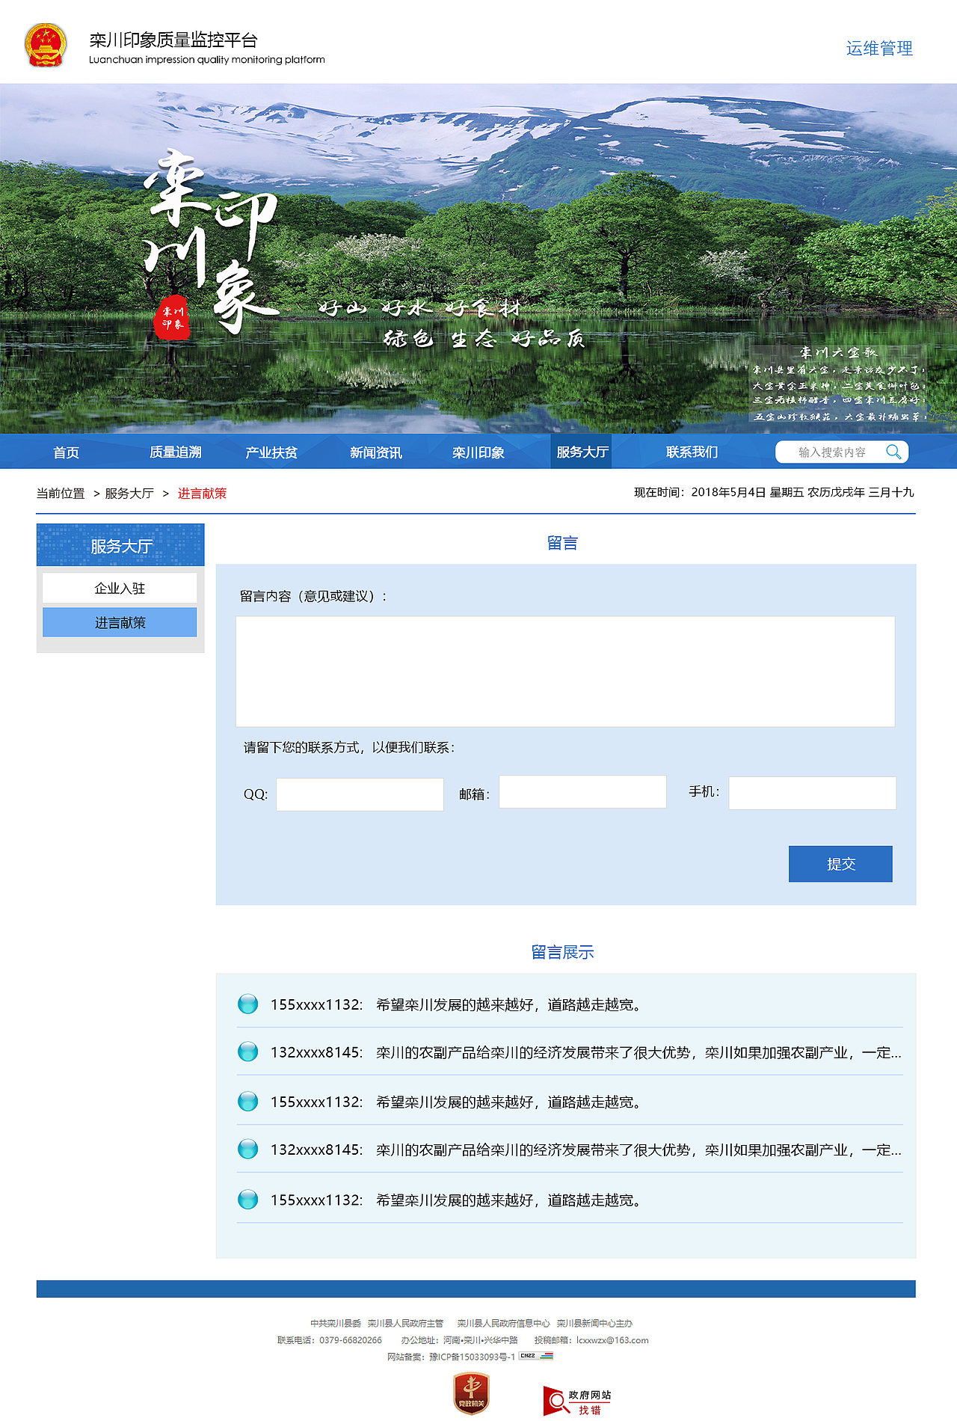Click the national emblem logo

46,46
